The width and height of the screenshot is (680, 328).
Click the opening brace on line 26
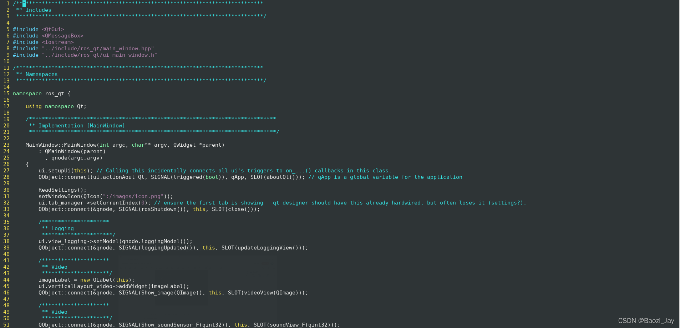pyautogui.click(x=27, y=164)
